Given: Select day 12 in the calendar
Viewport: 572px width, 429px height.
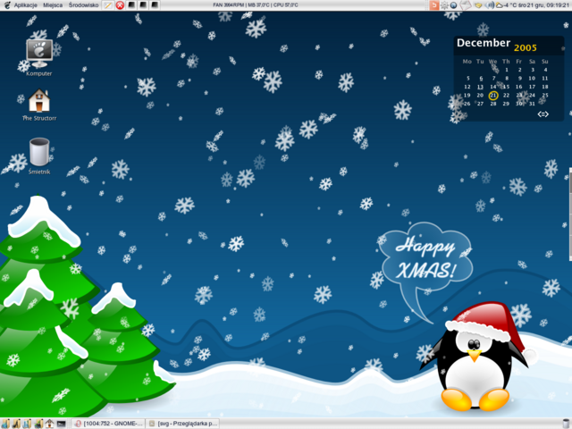Looking at the screenshot, I should click(467, 87).
